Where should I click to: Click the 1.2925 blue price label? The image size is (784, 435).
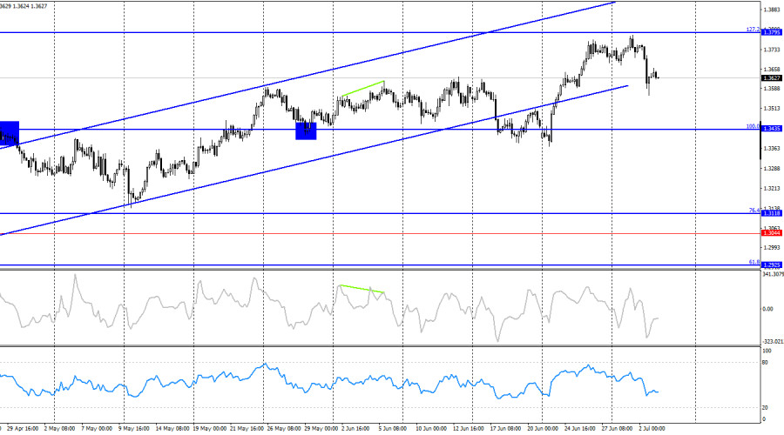pyautogui.click(x=771, y=265)
